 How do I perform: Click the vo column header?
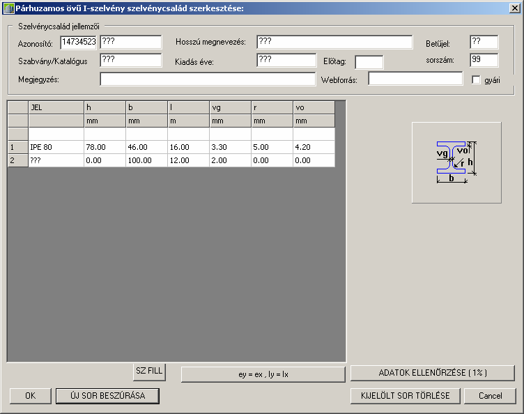pos(314,107)
